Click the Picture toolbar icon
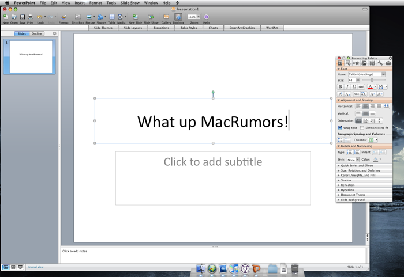The width and height of the screenshot is (404, 277). (x=89, y=17)
